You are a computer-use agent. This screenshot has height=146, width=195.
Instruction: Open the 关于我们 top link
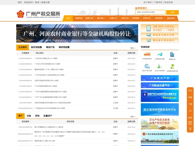[148, 2]
